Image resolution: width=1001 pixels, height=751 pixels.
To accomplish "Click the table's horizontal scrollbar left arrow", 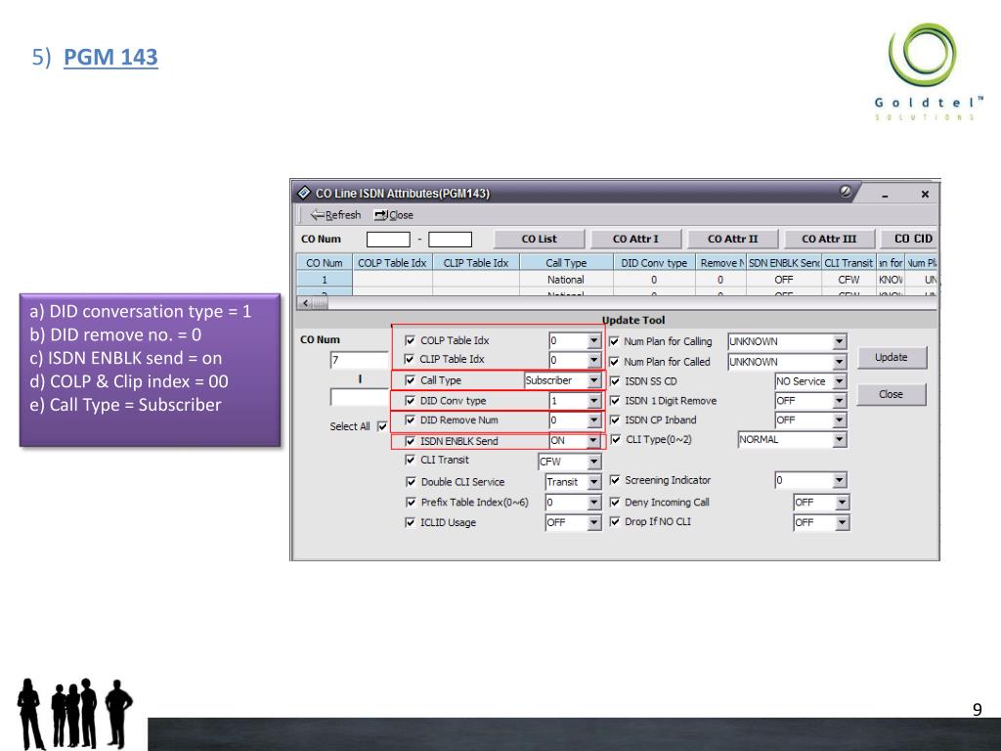I will coord(306,303).
